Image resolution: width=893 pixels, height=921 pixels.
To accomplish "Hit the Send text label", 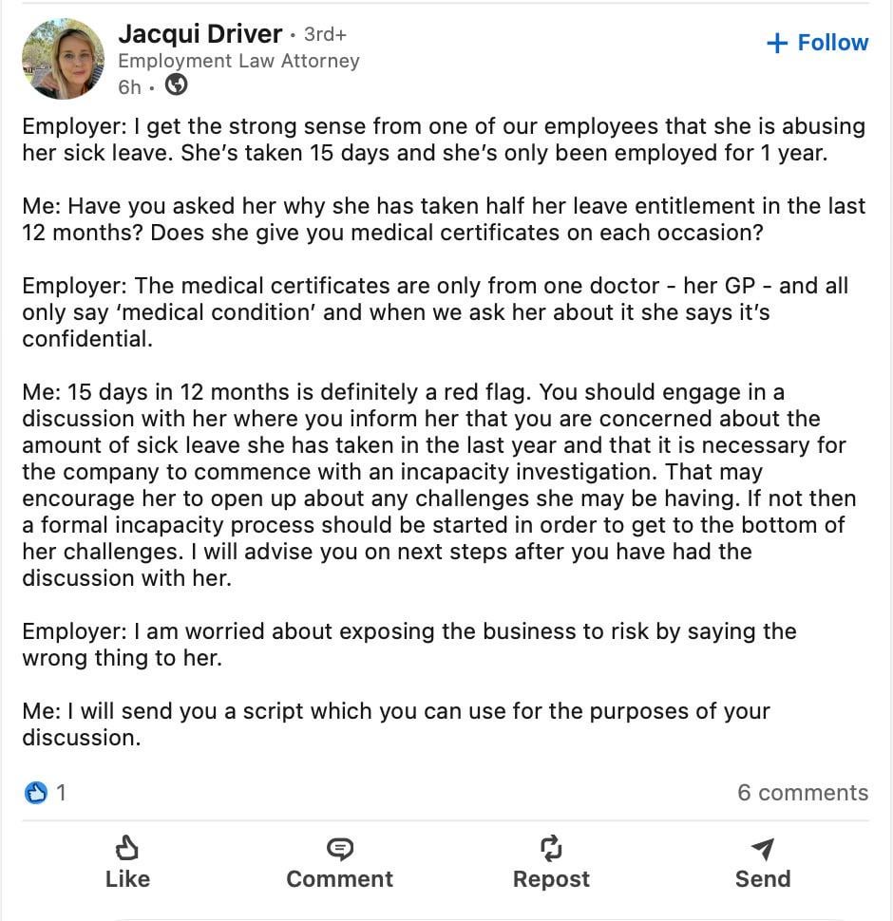I will pos(762,879).
